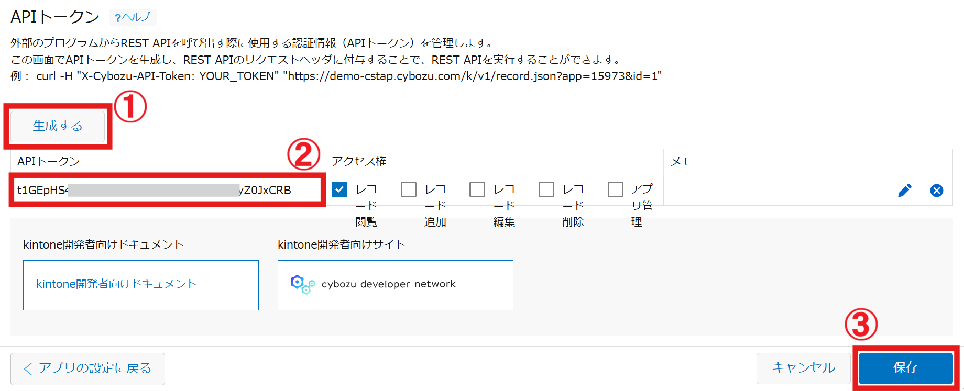Screen dimensions: 964x391
Task: Click the キャンセル button
Action: pos(803,368)
